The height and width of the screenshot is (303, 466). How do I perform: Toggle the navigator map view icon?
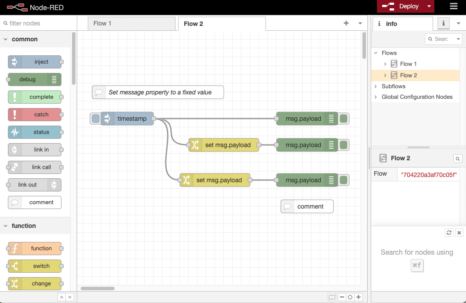tap(332, 297)
